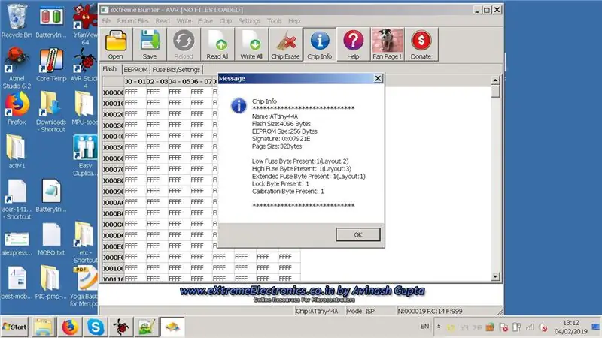602x338 pixels.
Task: Click the hex view vertical scrollbar thumb
Action: (x=495, y=91)
